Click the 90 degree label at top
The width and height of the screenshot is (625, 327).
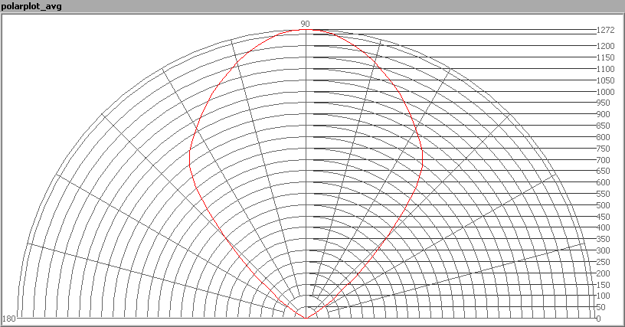point(305,24)
